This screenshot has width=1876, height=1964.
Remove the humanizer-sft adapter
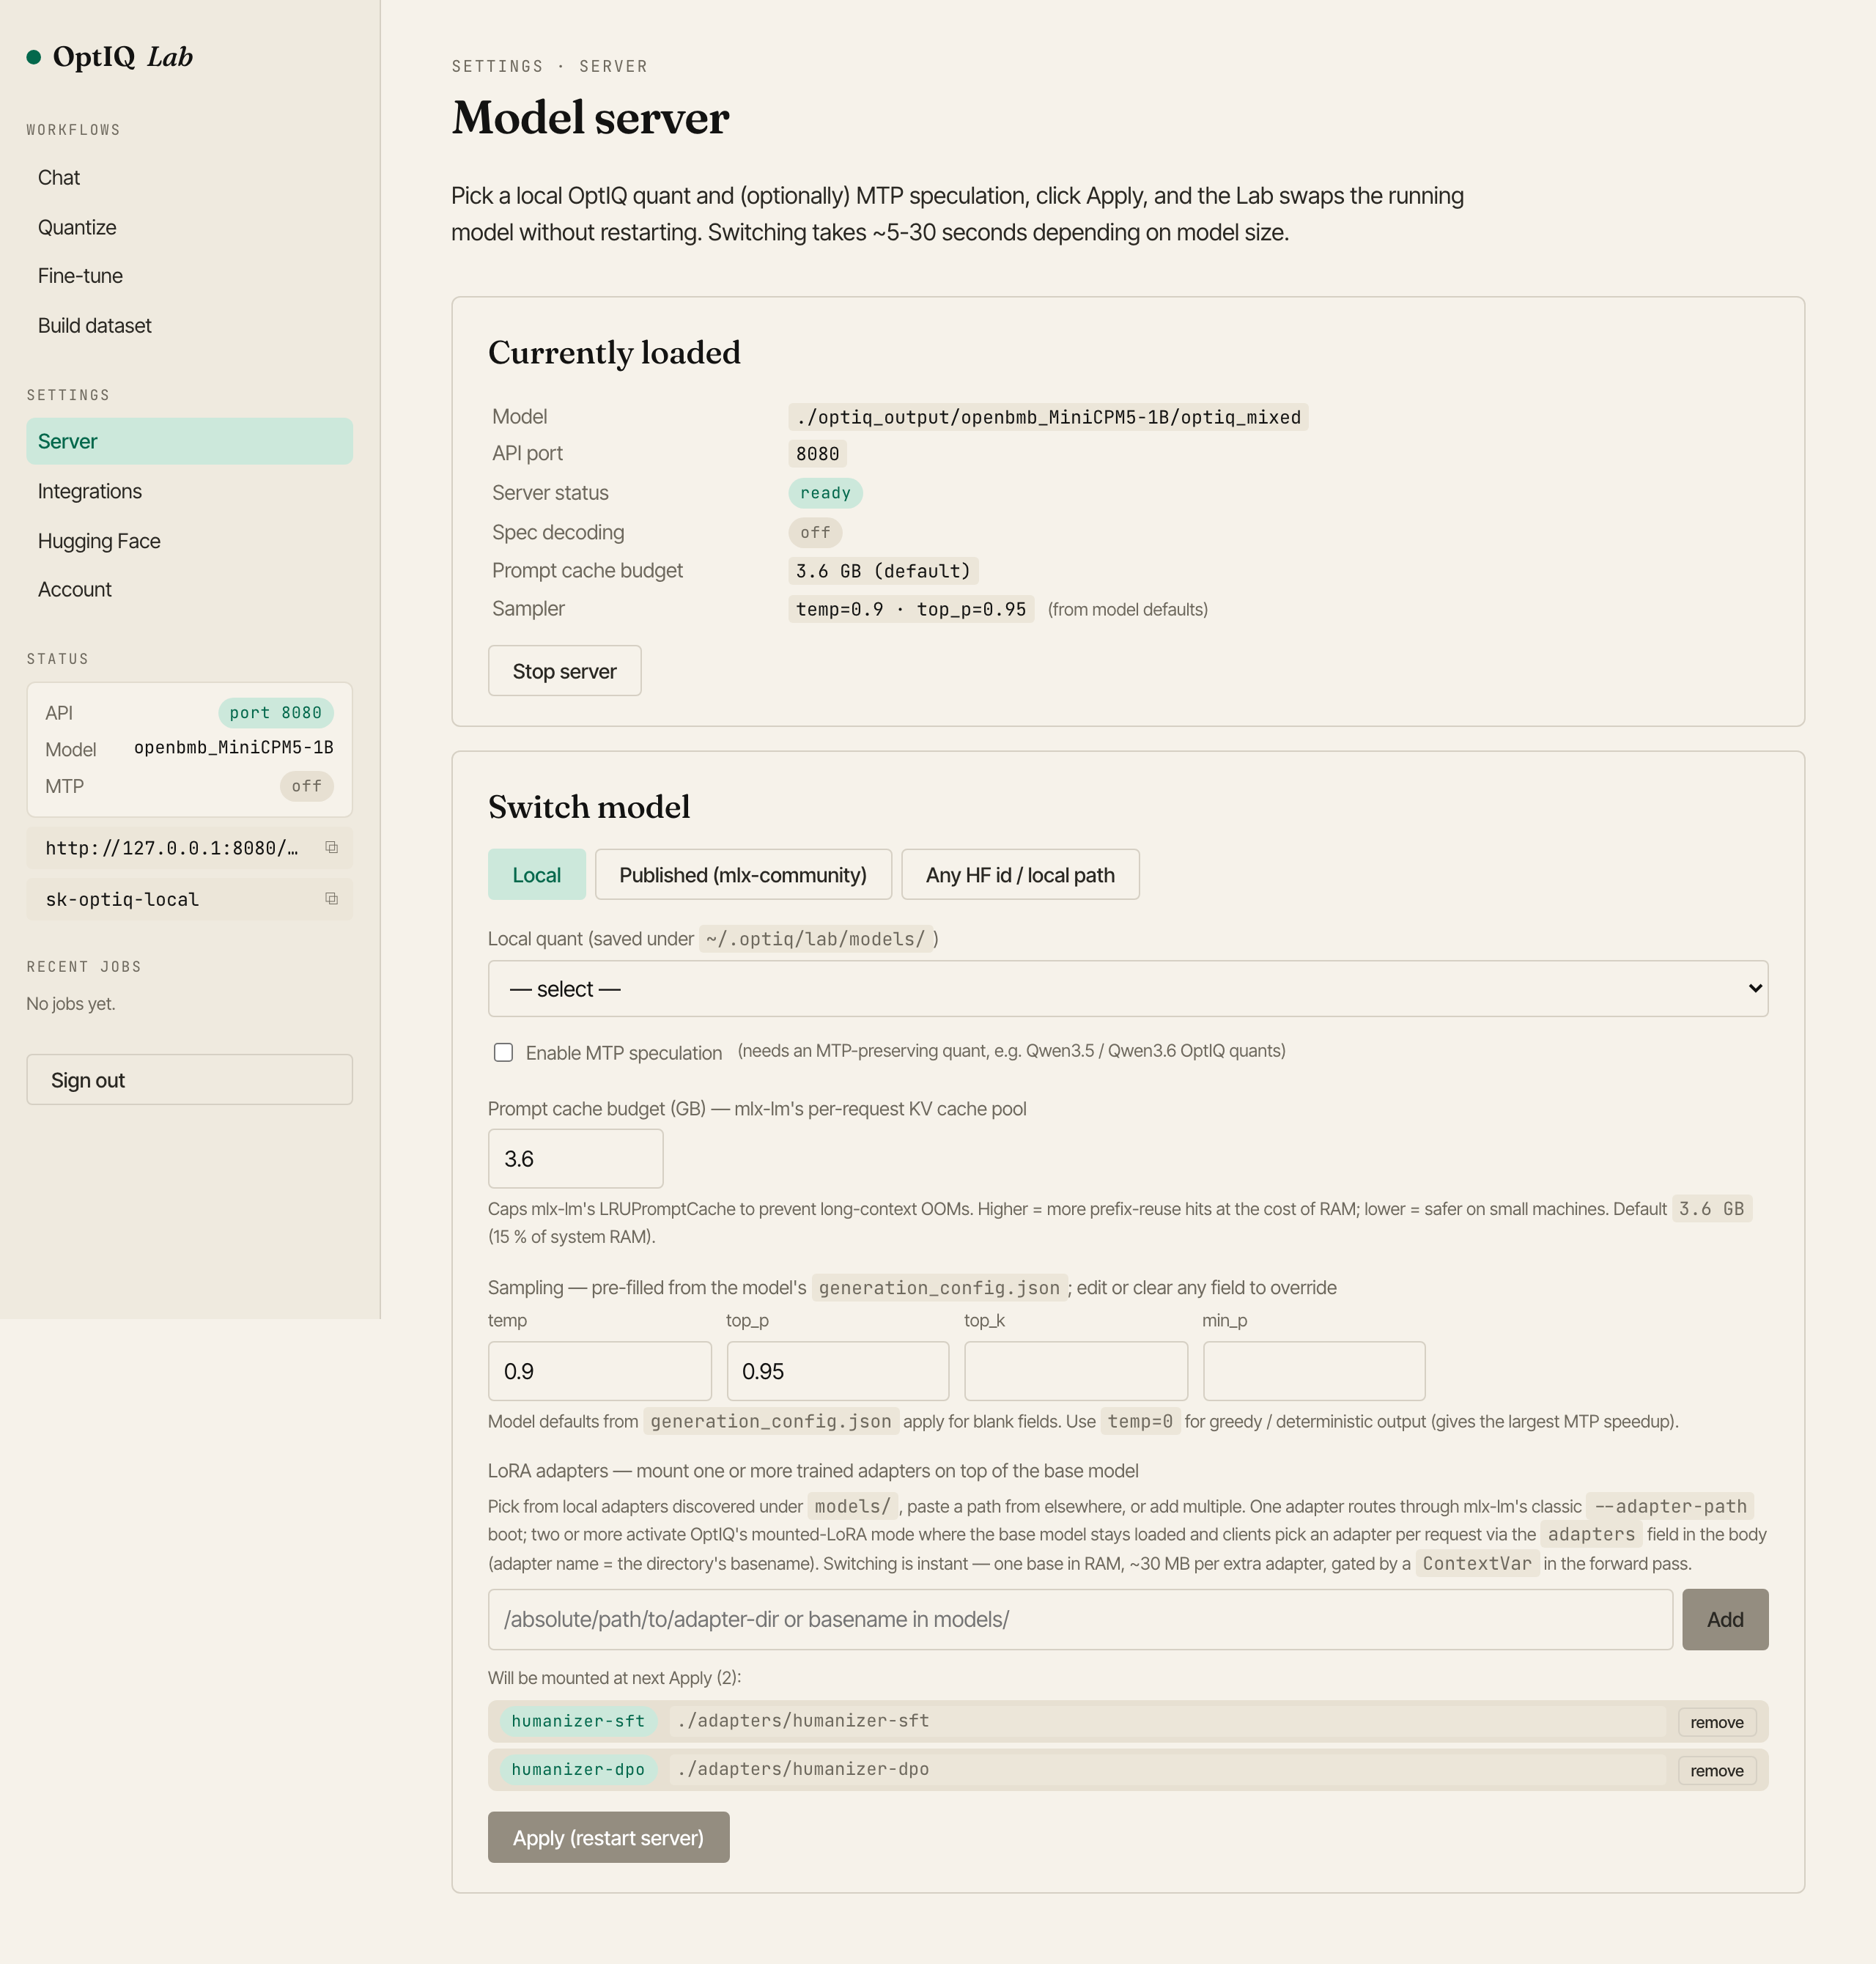click(1716, 1722)
